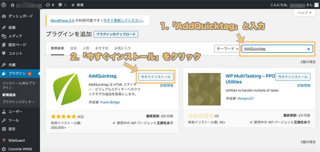This screenshot has width=320, height=152.
Task: Focus the plugin search field
Action: (277, 49)
